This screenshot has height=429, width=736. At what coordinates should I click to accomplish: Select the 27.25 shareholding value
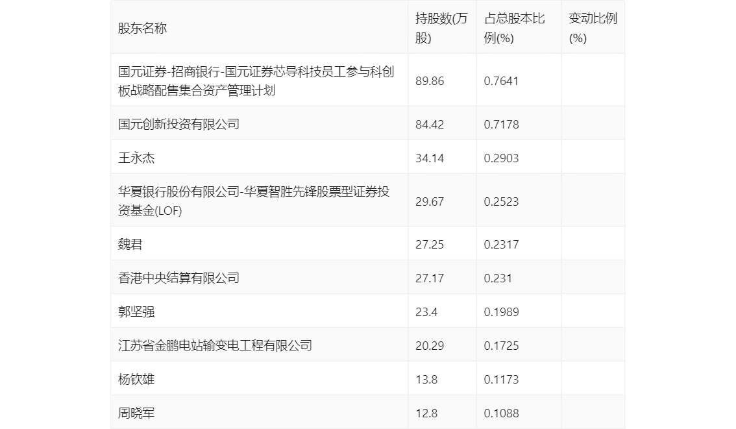pyautogui.click(x=430, y=245)
